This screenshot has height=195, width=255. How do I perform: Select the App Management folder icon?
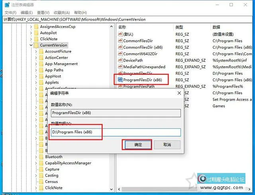41,64
